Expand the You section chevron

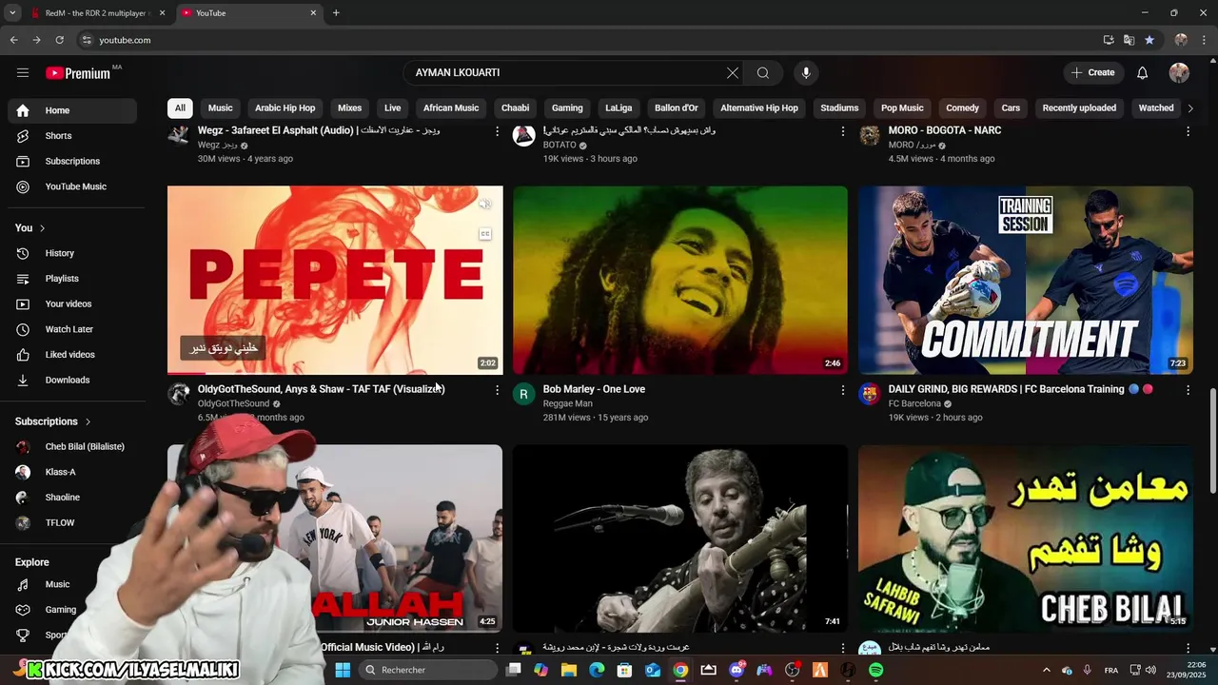[x=42, y=228]
